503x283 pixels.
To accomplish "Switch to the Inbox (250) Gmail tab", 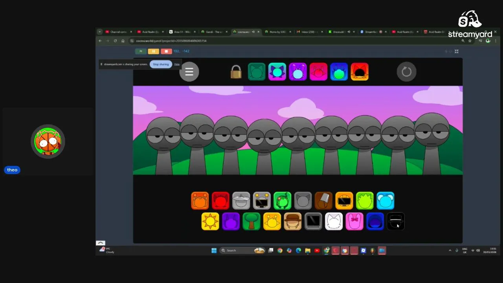I will (x=309, y=32).
